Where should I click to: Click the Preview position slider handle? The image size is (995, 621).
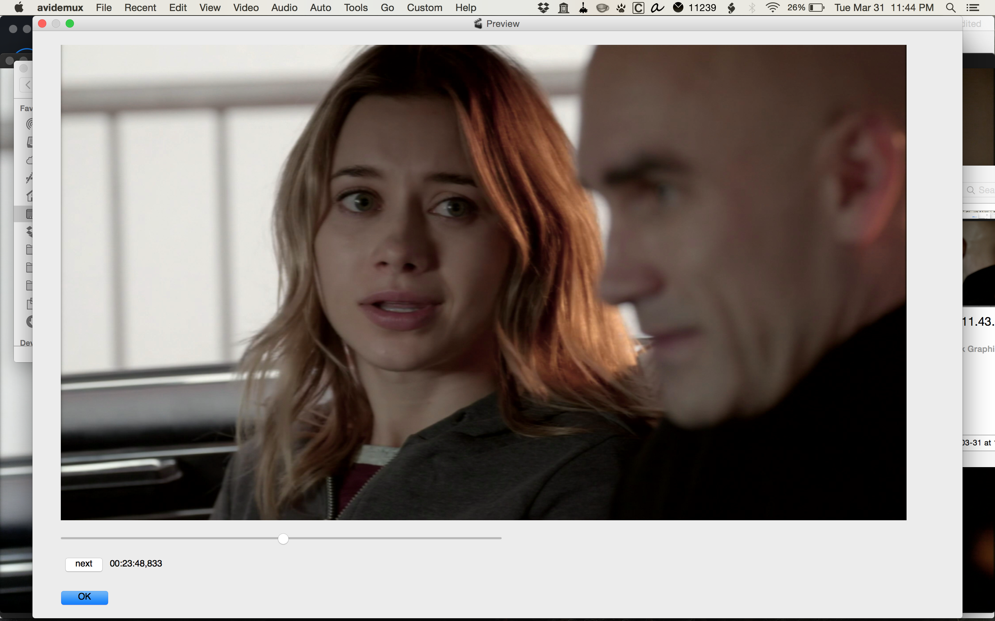[x=283, y=539]
